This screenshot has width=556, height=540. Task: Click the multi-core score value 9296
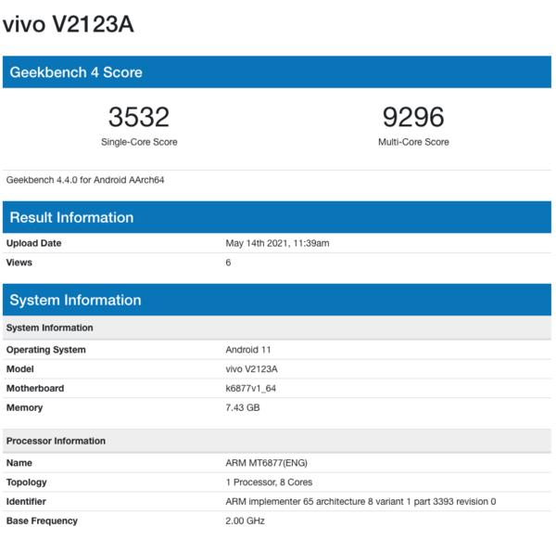tap(413, 117)
